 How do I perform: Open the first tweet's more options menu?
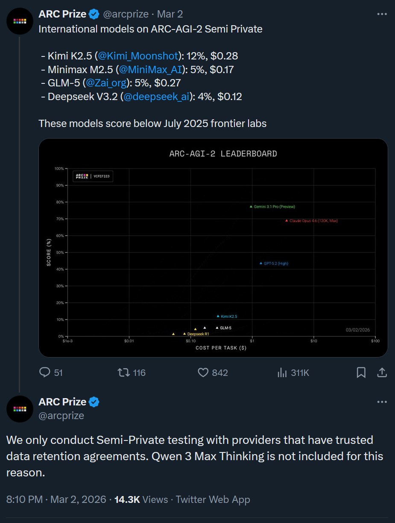point(382,14)
